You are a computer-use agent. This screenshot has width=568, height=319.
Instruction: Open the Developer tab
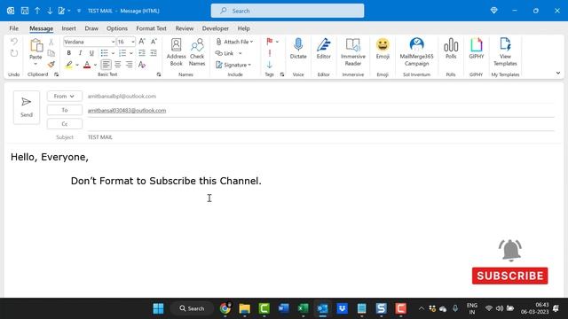[x=215, y=28]
